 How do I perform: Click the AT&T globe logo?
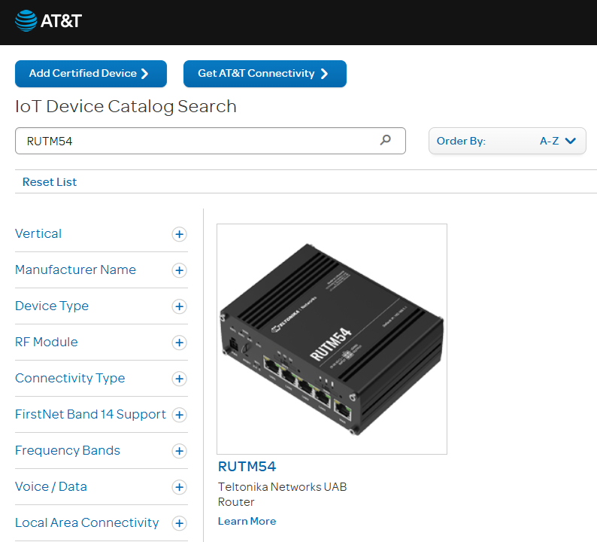(26, 20)
